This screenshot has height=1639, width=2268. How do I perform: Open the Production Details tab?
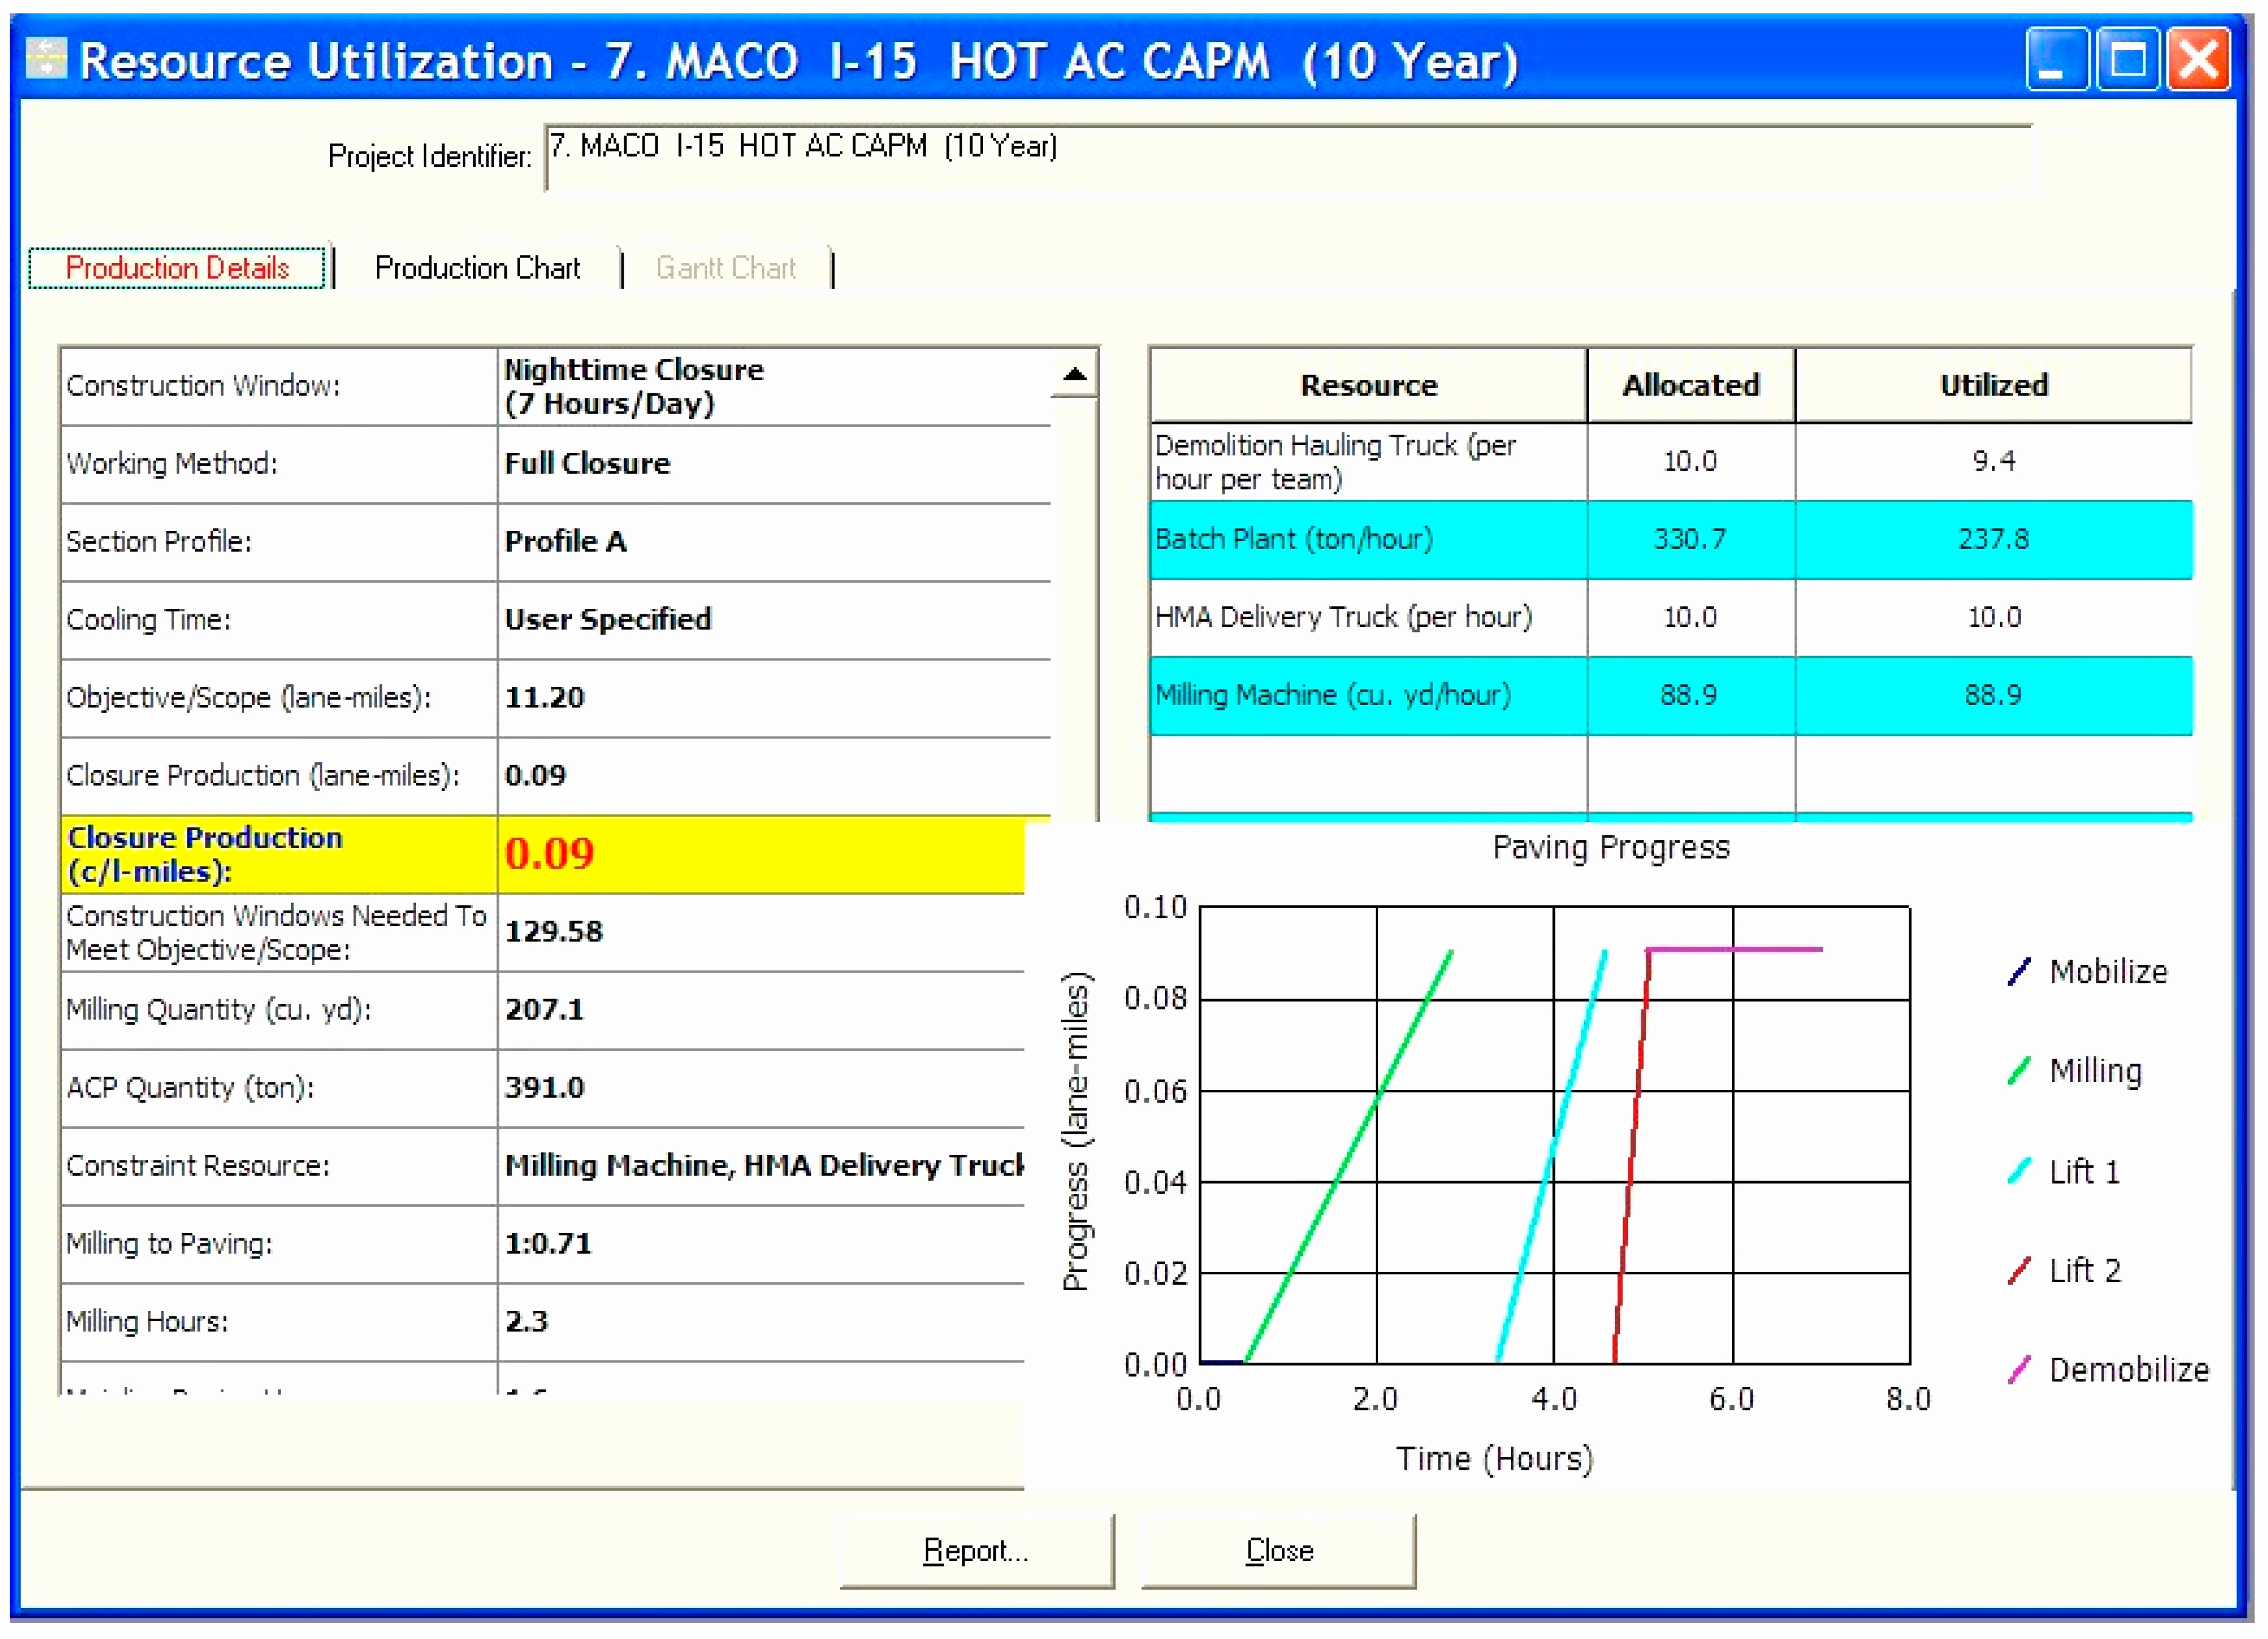pos(177,268)
